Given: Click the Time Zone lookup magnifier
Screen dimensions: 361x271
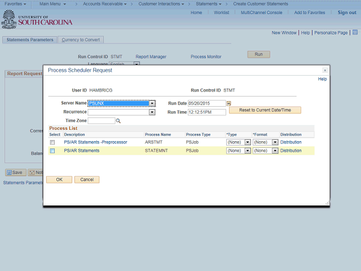Looking at the screenshot, I should point(118,121).
